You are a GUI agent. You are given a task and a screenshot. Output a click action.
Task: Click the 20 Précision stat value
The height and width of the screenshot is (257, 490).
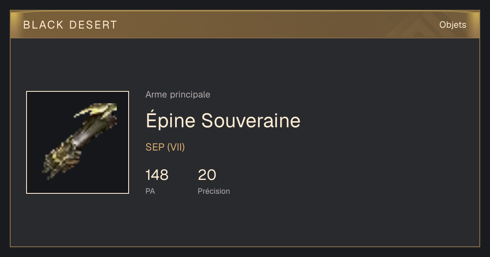(207, 175)
